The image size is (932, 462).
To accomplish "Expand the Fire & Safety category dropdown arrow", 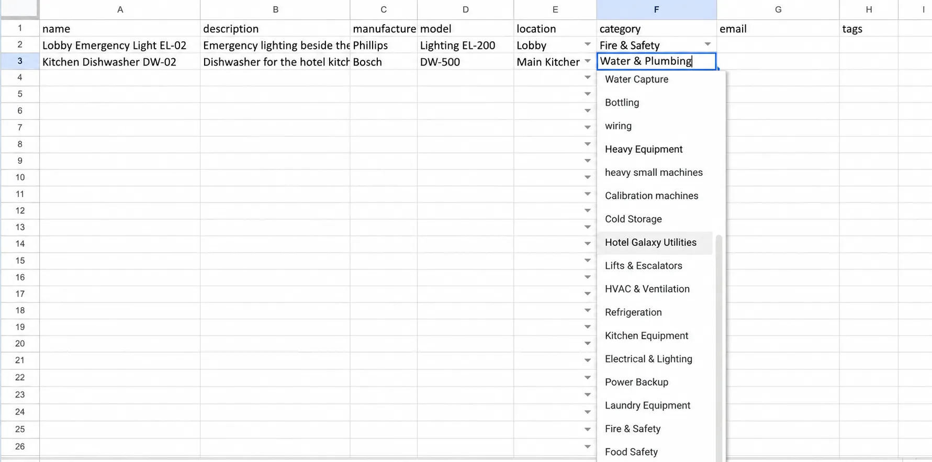I will (x=708, y=45).
